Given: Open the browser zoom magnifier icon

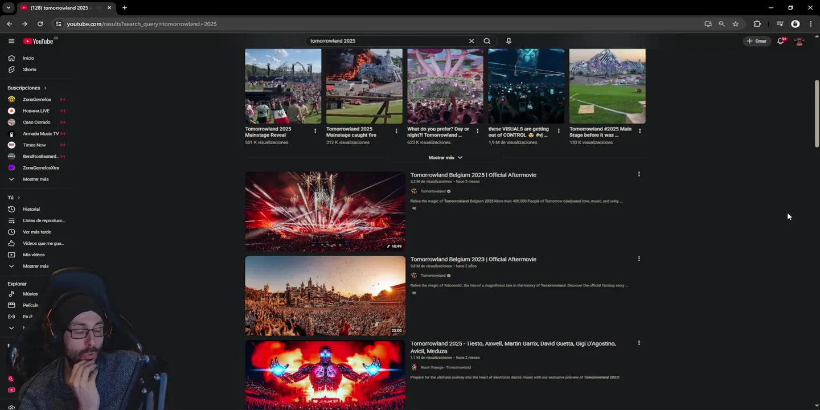Looking at the screenshot, I should coord(721,24).
